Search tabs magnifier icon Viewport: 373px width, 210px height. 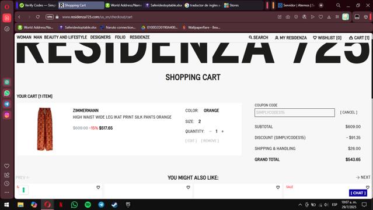(x=338, y=5)
